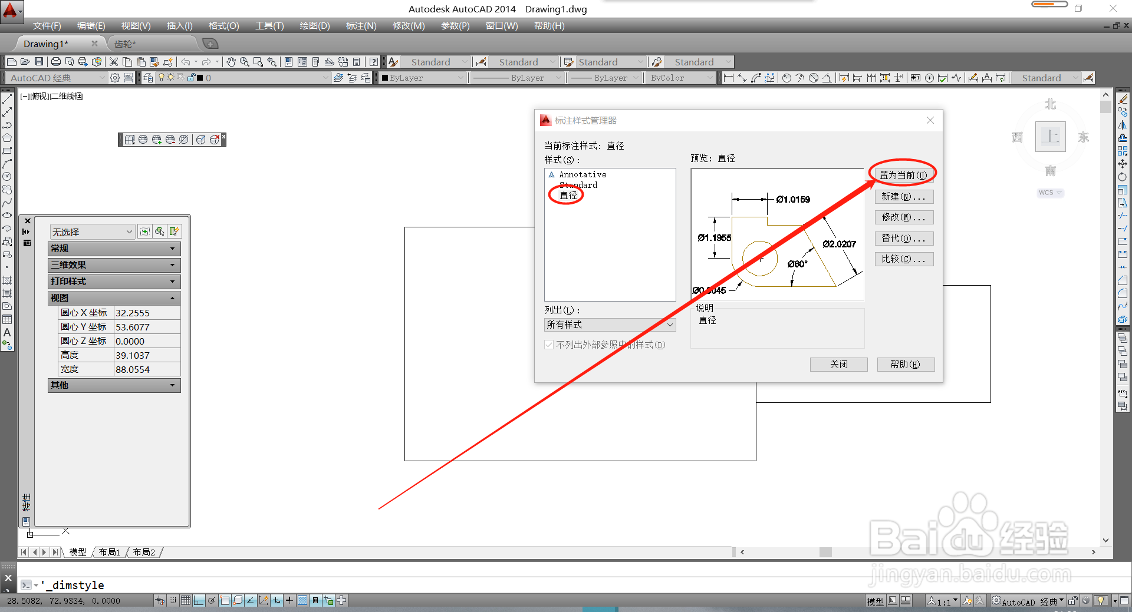Click the workspace settings gear icon
This screenshot has height=612, width=1132.
point(115,78)
